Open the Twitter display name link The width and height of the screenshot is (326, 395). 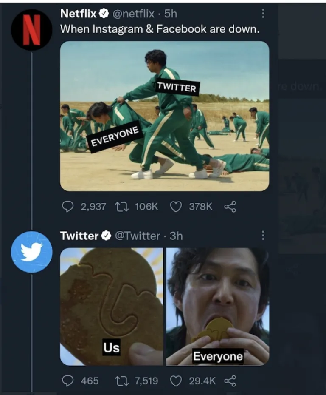click(79, 236)
